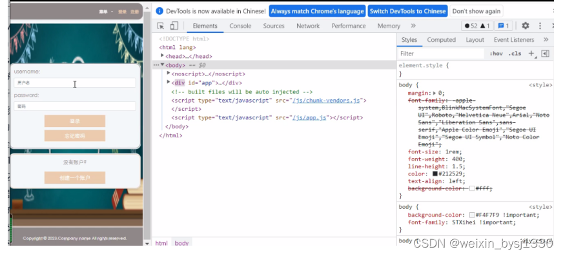This screenshot has height=256, width=563.
Task: Select the Computed sidebar tab
Action: pyautogui.click(x=441, y=39)
